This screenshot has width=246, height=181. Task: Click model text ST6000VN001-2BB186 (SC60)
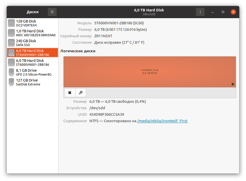[119, 23]
